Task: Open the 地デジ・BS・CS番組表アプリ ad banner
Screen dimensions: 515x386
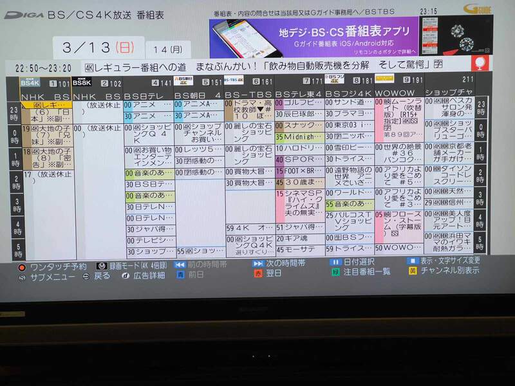Action: pyautogui.click(x=314, y=37)
